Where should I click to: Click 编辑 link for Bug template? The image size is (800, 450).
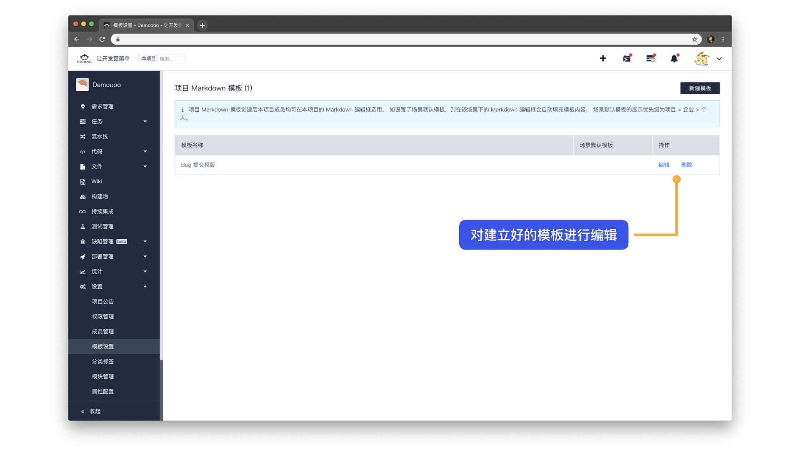[664, 165]
